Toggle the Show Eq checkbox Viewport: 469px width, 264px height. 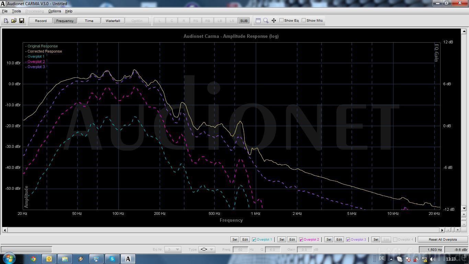click(x=282, y=21)
